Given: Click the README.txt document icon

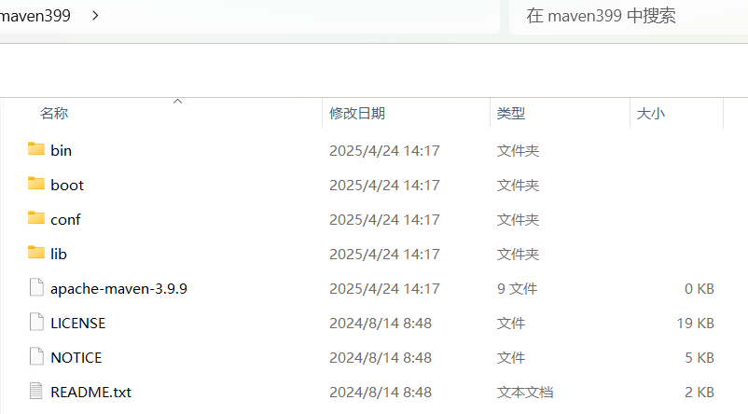Looking at the screenshot, I should point(36,391).
